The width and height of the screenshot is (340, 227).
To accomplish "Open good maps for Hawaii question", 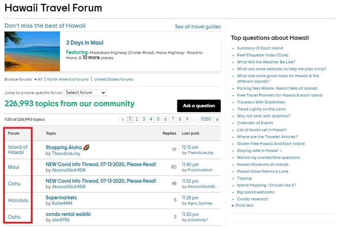I will coord(278,79).
